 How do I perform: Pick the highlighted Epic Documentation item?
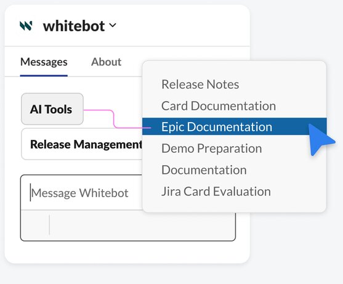click(234, 126)
